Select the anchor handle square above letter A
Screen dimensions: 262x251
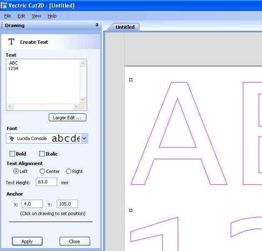click(131, 80)
